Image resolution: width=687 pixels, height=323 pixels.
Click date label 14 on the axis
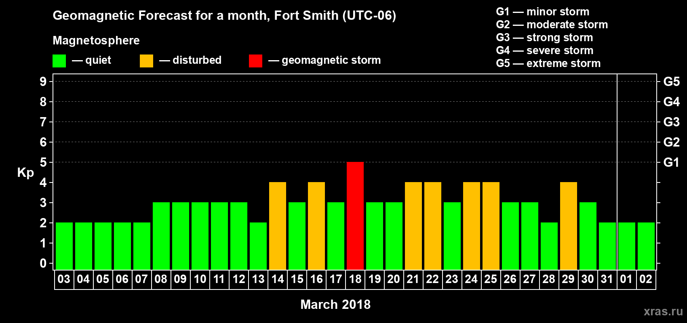tap(278, 279)
